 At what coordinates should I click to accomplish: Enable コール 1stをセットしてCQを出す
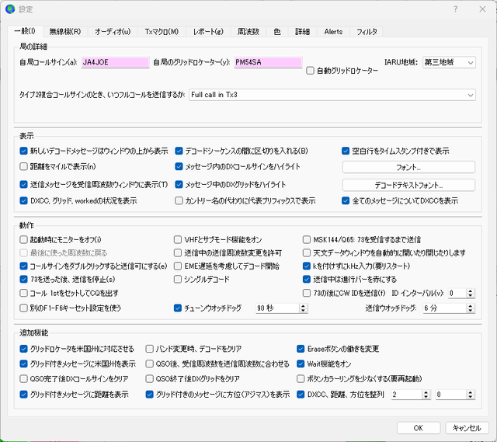coord(23,293)
